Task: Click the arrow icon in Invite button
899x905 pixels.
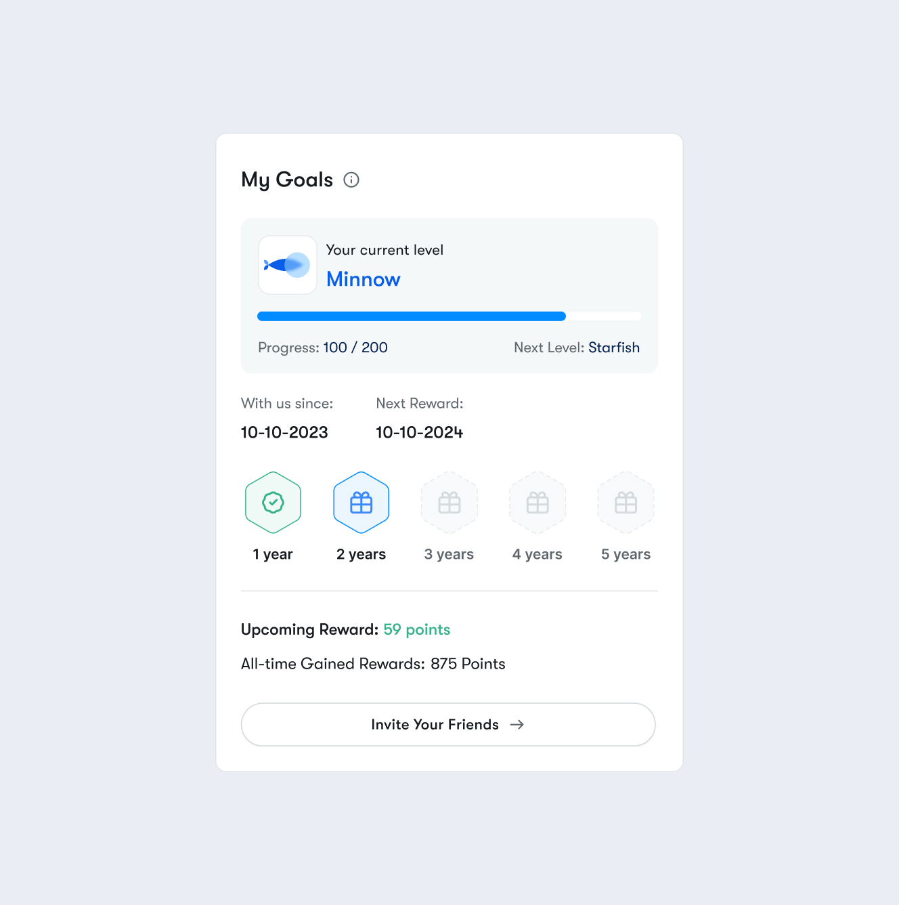Action: pos(517,725)
